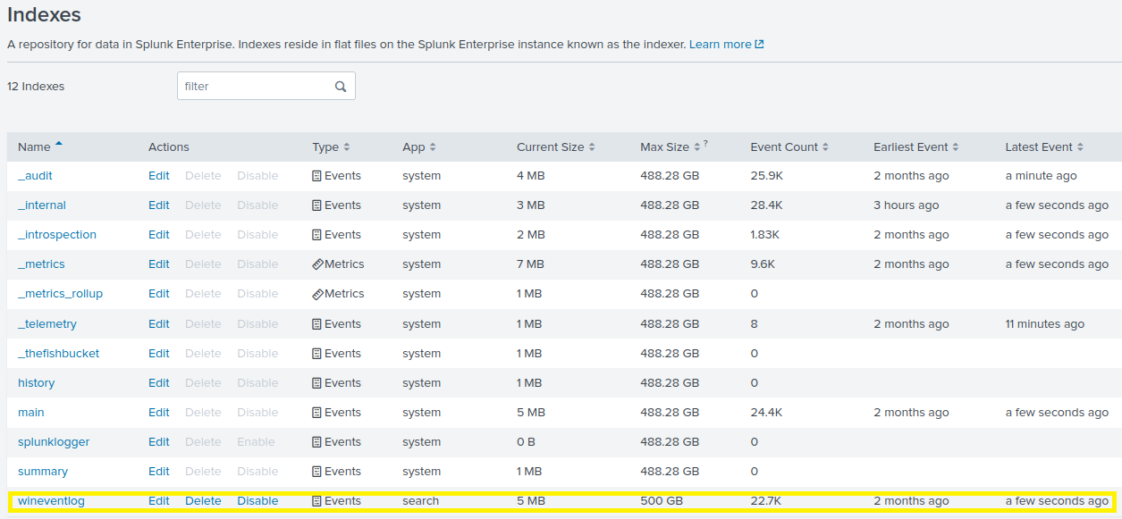Edit the _metrics_rollup index
The width and height of the screenshot is (1122, 519).
coord(159,294)
